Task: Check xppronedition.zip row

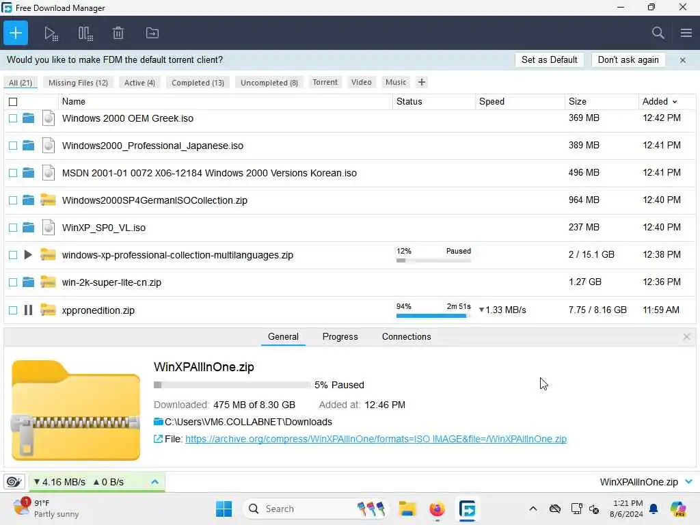Action: [13, 310]
